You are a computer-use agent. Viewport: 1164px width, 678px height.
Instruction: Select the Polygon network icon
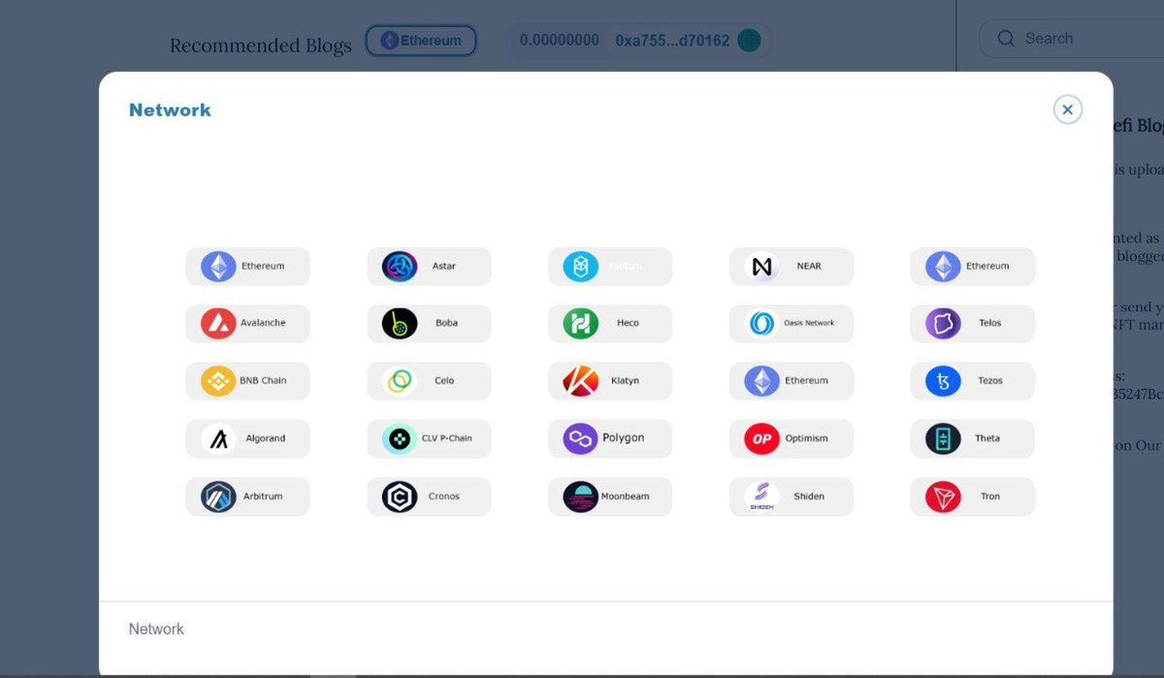coord(581,438)
